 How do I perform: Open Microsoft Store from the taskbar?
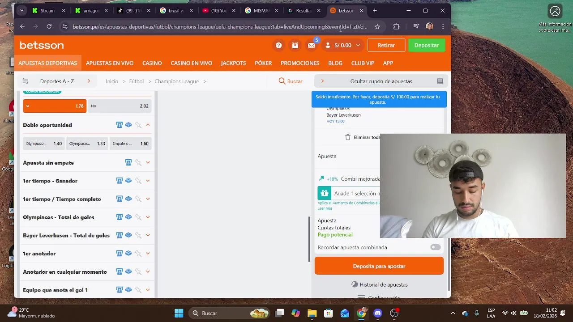coord(329,313)
